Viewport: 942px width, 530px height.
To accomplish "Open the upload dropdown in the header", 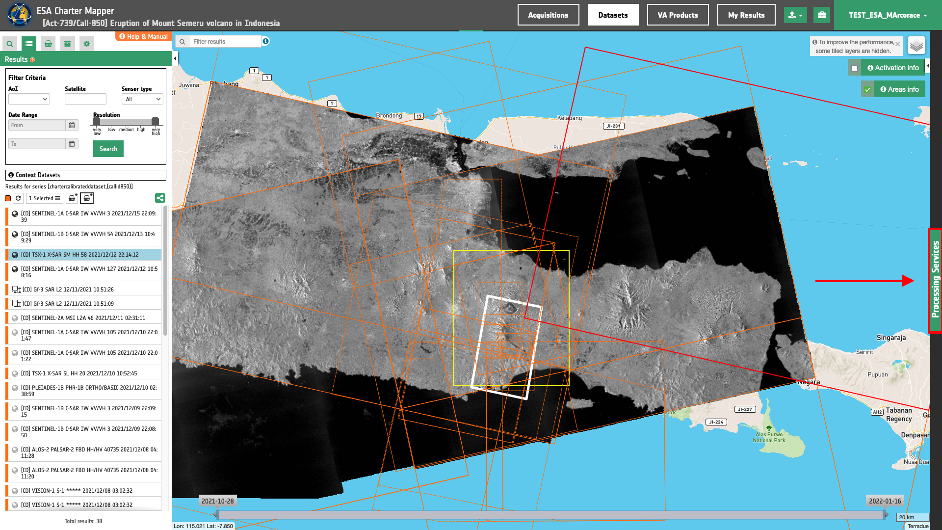I will 795,15.
